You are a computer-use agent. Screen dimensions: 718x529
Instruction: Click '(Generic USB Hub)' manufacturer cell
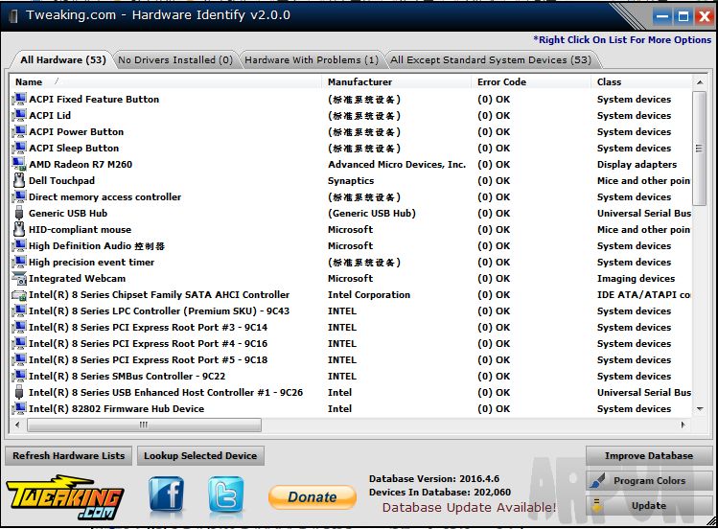coord(371,214)
